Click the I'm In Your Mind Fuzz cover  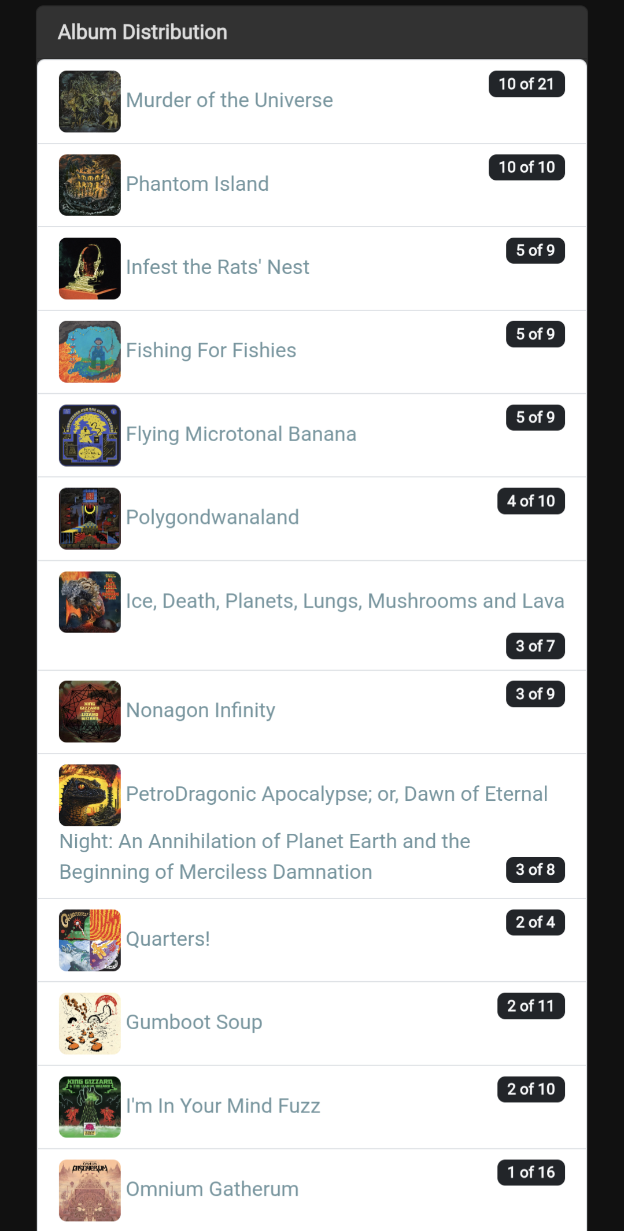[x=90, y=1107]
